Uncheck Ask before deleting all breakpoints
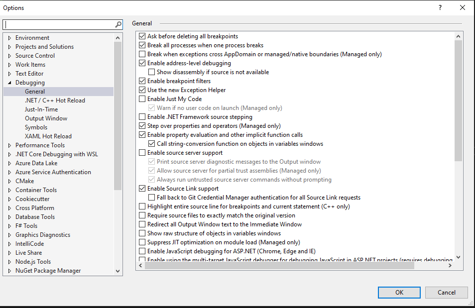475x308 pixels. [142, 36]
